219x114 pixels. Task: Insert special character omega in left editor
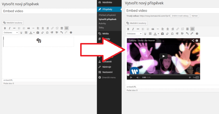[47, 32]
